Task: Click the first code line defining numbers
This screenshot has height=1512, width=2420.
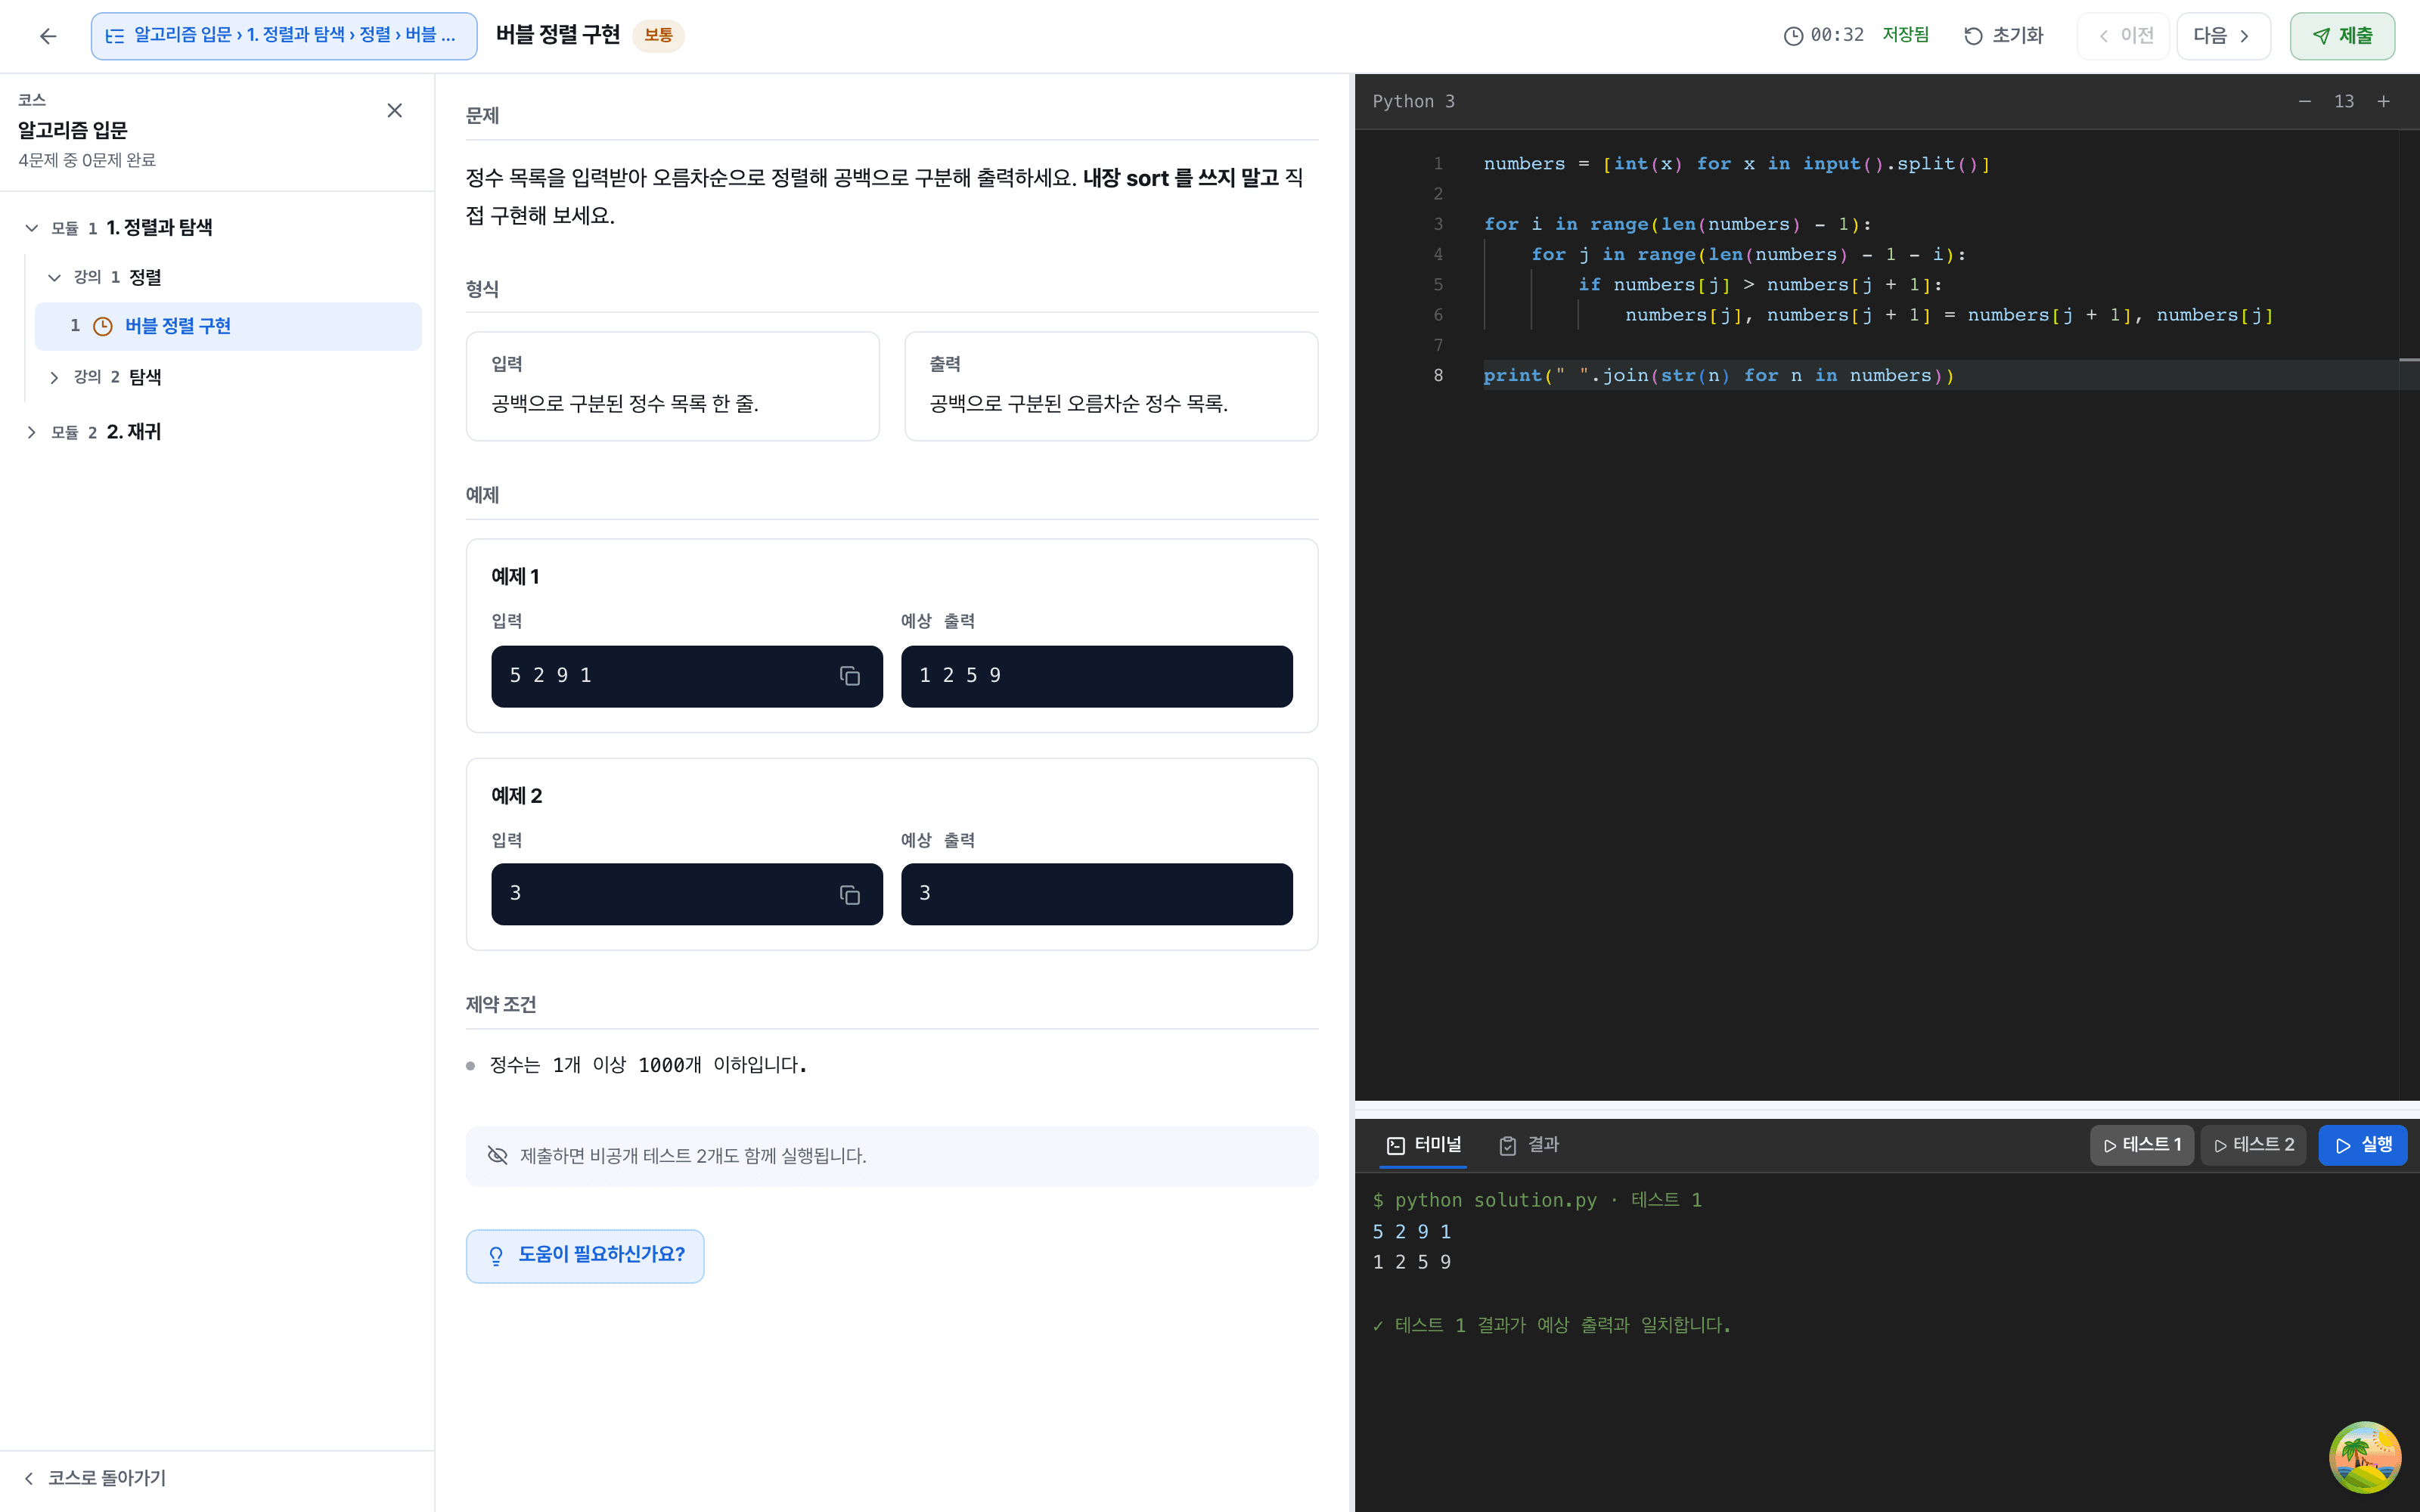Action: coord(1736,164)
